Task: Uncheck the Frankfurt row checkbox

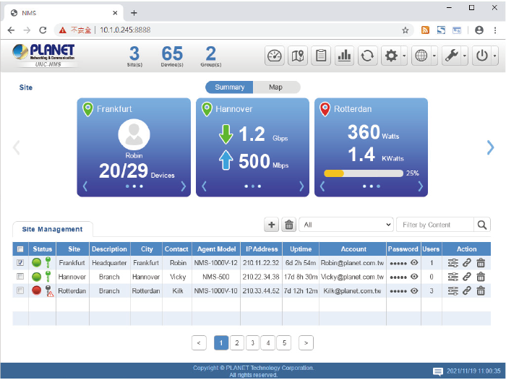Action: (x=20, y=263)
